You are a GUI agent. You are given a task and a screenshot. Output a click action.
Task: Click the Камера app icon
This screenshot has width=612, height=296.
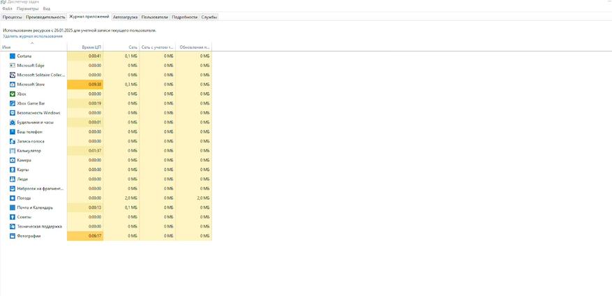tap(12, 160)
